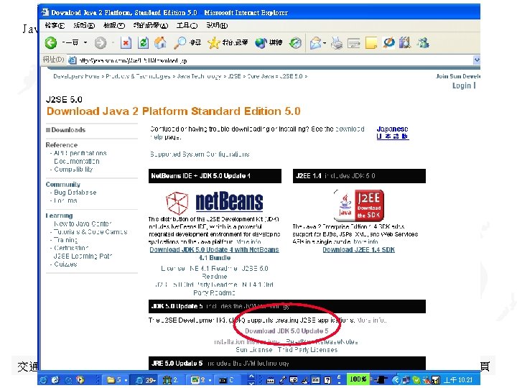Screen dimensions: 517x388
Task: Go to the Home page icon
Action: [160, 42]
